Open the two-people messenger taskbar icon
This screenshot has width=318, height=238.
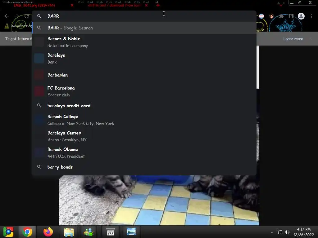click(89, 232)
